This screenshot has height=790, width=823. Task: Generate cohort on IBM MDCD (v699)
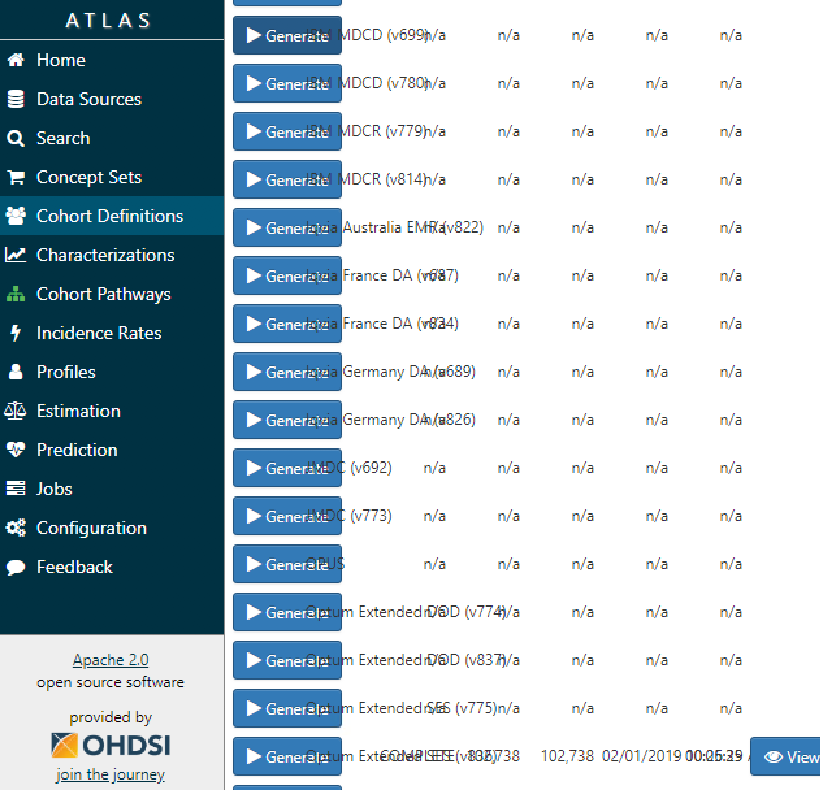click(x=287, y=35)
